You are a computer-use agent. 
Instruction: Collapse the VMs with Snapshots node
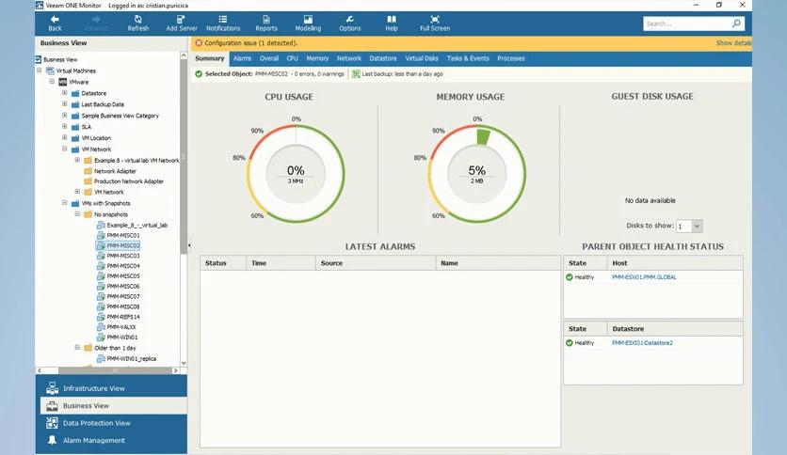coord(64,203)
